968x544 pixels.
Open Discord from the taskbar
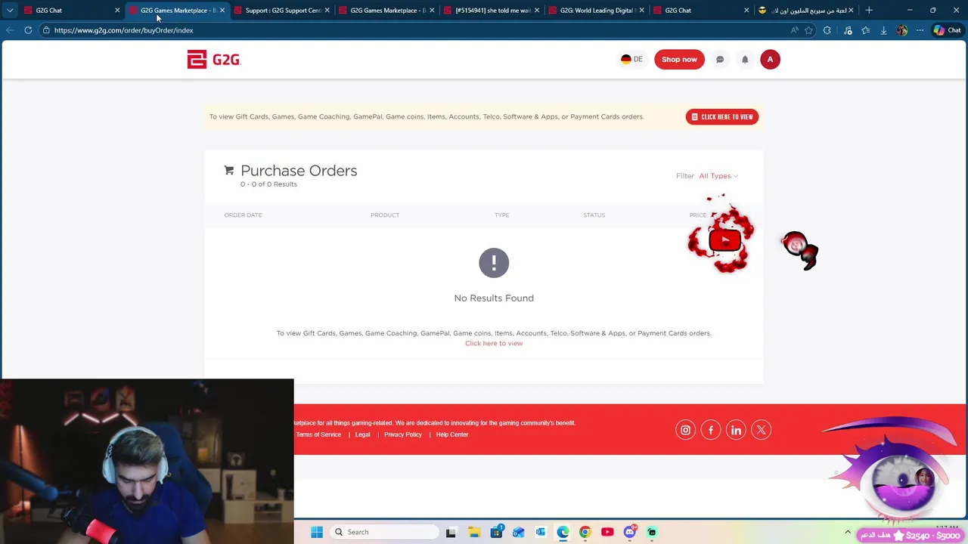pos(629,532)
